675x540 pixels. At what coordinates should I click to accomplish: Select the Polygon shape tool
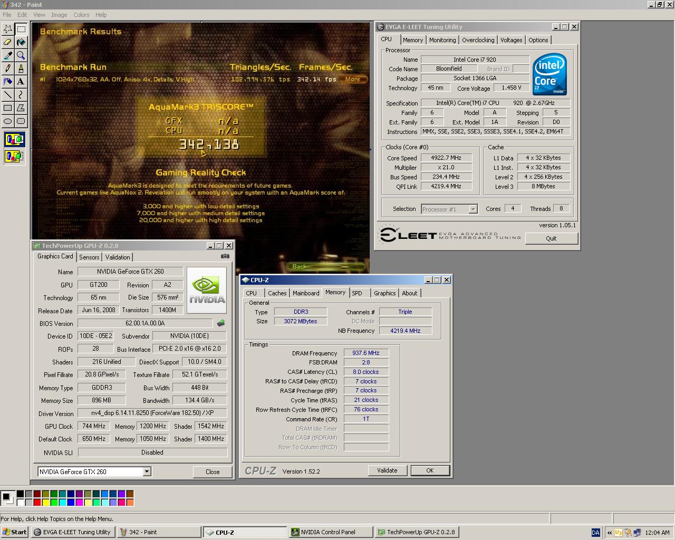21,108
